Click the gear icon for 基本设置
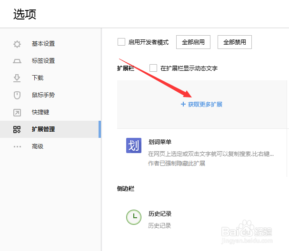 pyautogui.click(x=17, y=44)
